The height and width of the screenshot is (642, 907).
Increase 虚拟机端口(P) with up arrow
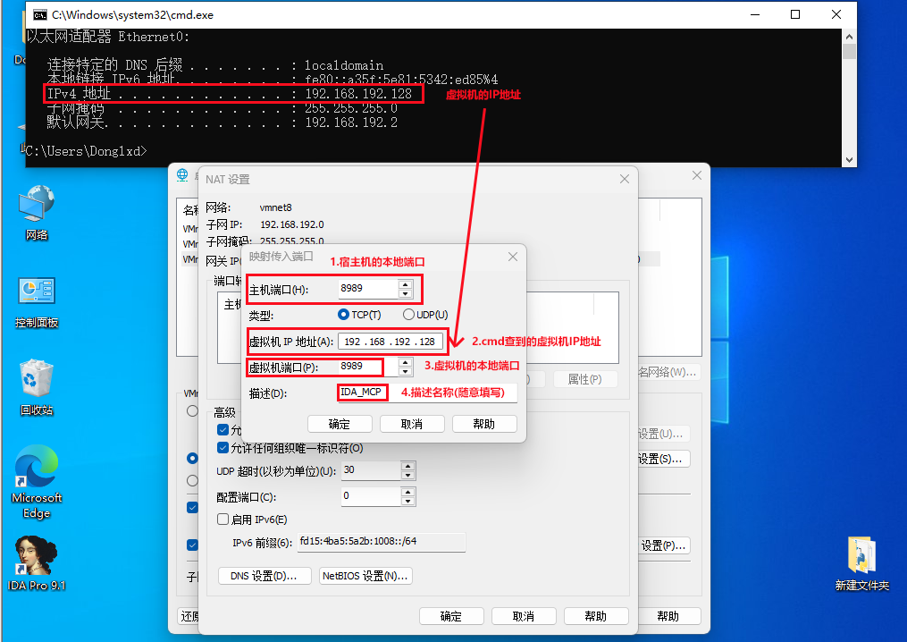click(x=406, y=362)
